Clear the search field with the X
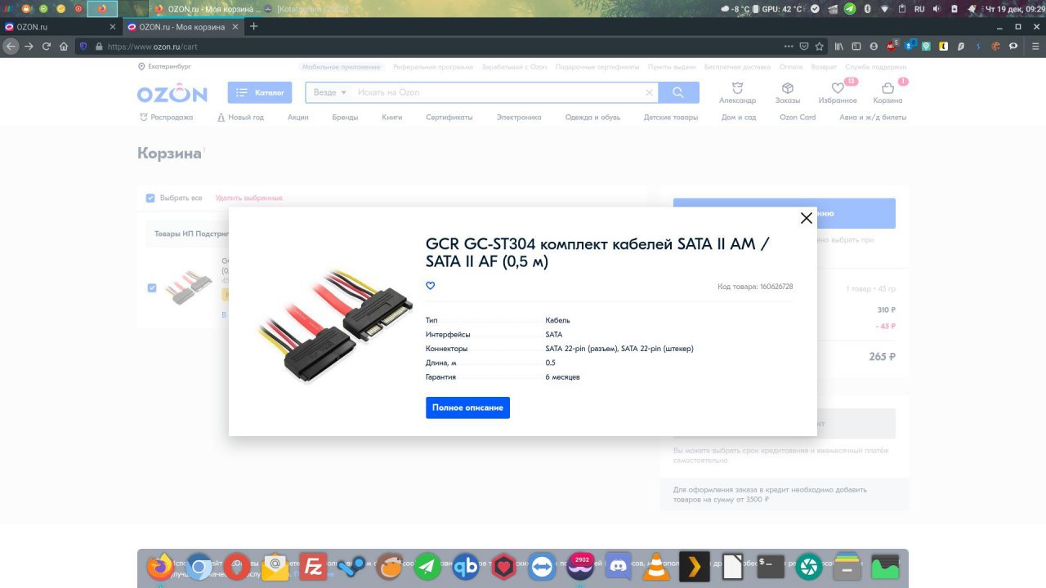The width and height of the screenshot is (1046, 588). [650, 93]
